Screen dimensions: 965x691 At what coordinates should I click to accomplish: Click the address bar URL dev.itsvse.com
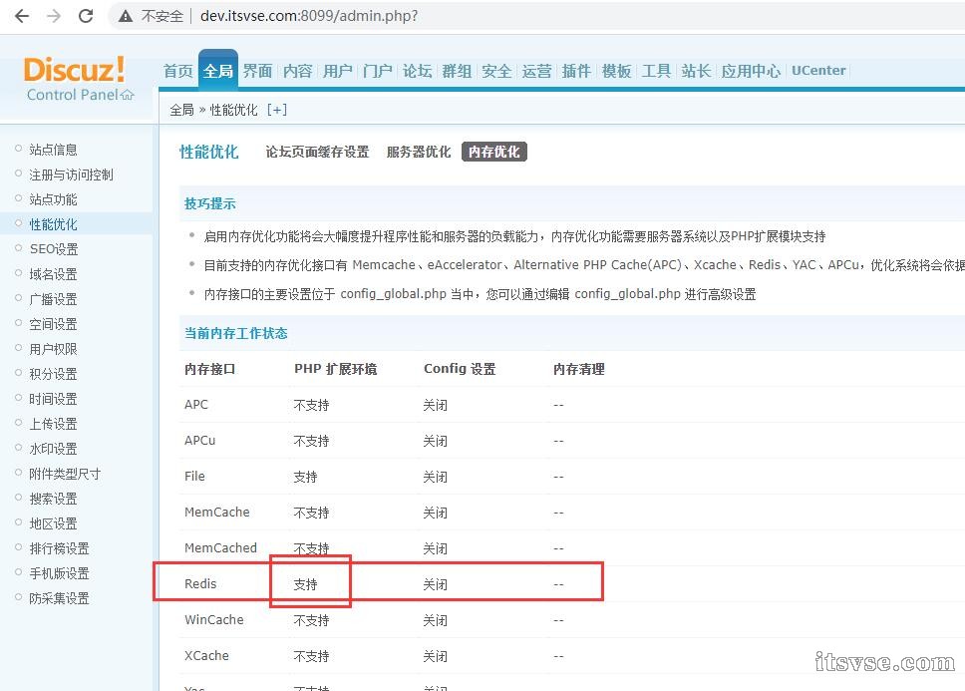coord(309,16)
